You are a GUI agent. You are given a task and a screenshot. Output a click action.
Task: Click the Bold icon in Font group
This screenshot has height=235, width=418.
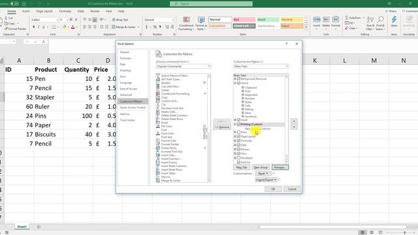pos(33,27)
